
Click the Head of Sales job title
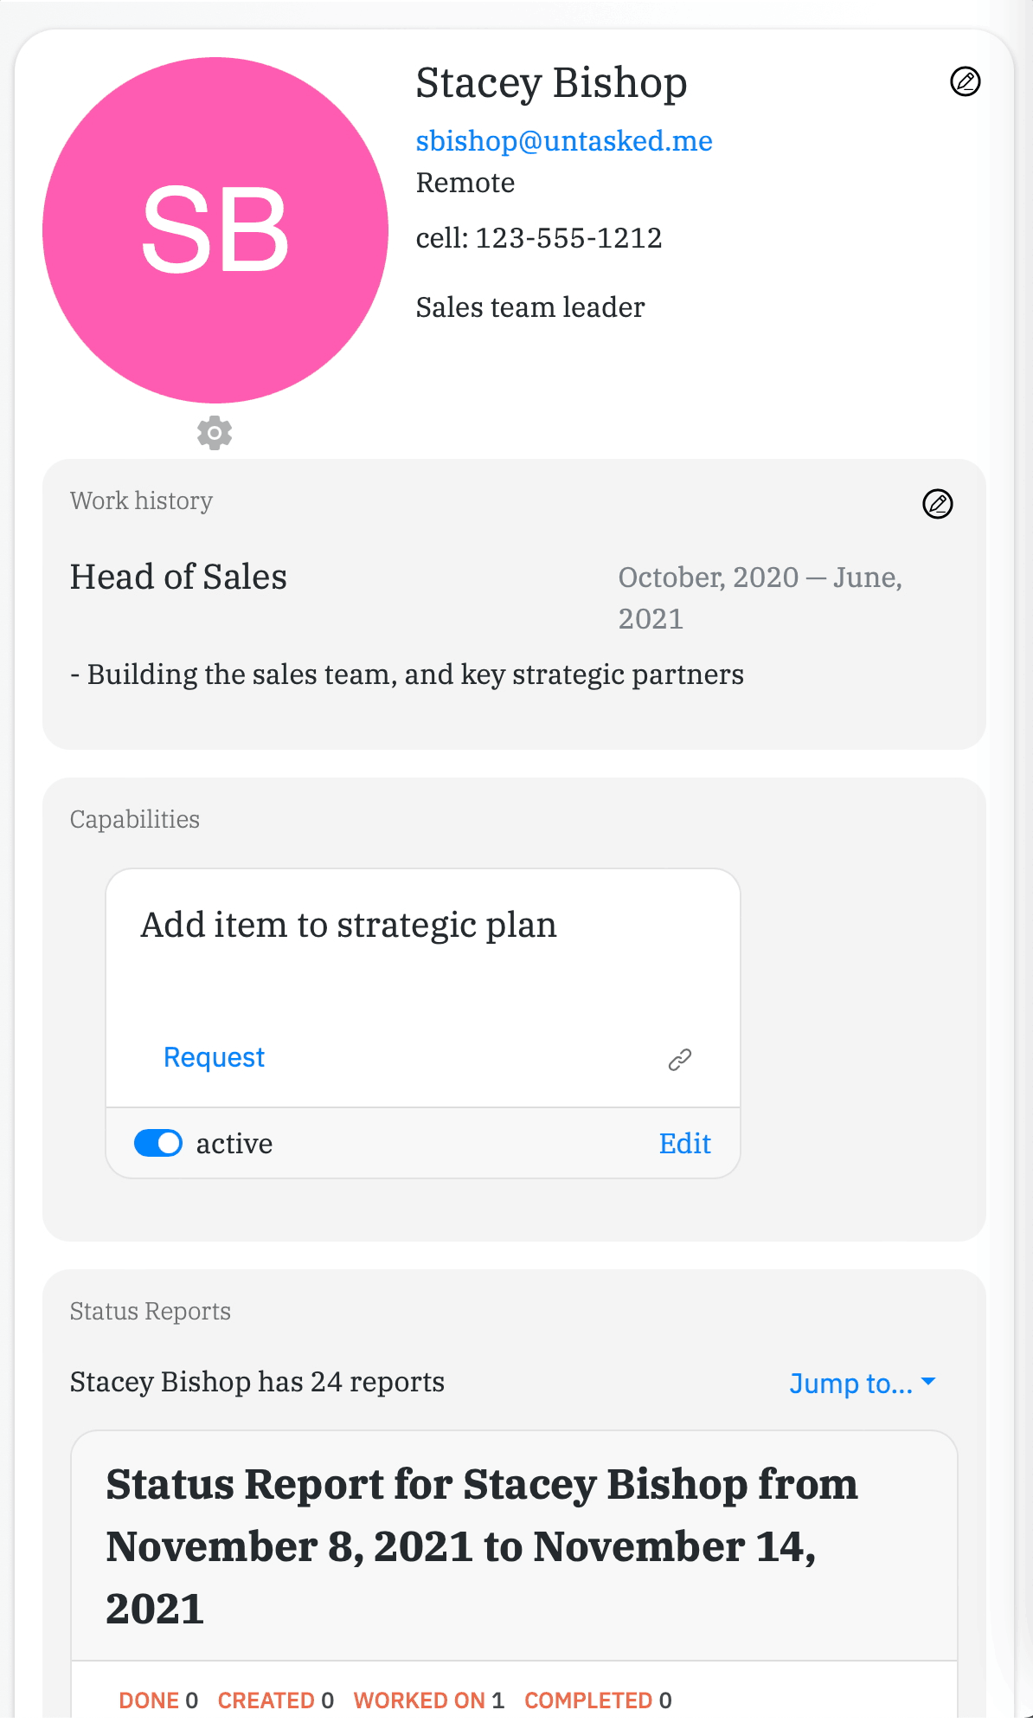pyautogui.click(x=178, y=578)
